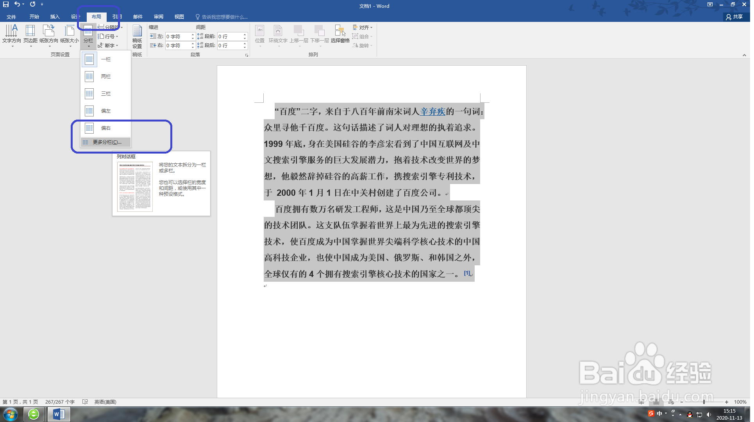Select the 偏右 right-biased column option
Screen dimensions: 754x422
[106, 128]
